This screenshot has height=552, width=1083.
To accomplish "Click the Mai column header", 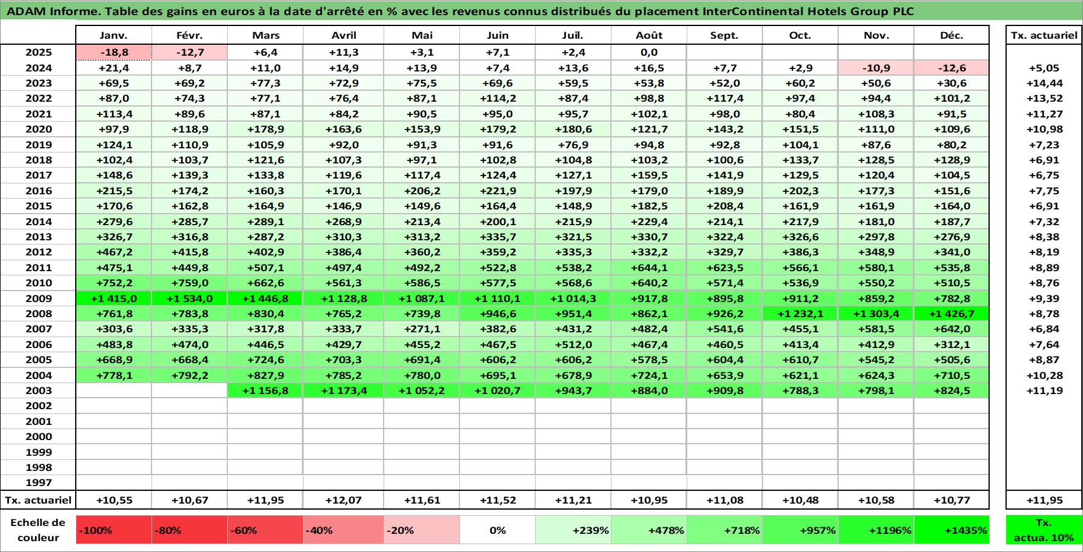I will pos(421,35).
